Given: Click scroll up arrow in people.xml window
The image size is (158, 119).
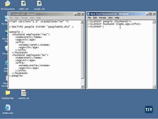Looking at the screenshot, I should [x=82, y=22].
